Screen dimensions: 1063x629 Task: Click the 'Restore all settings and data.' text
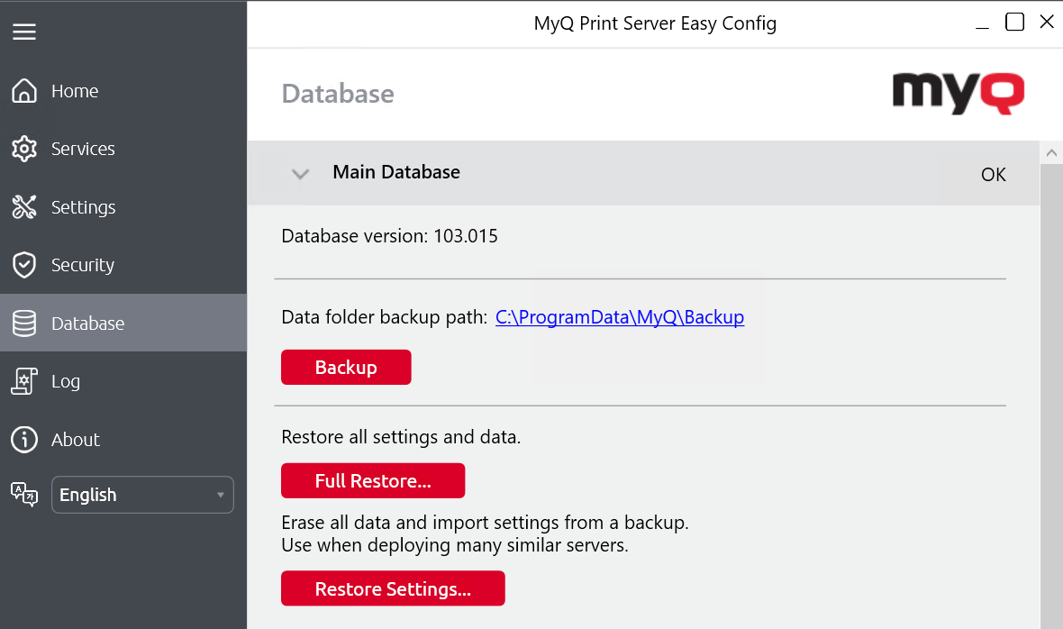(402, 437)
